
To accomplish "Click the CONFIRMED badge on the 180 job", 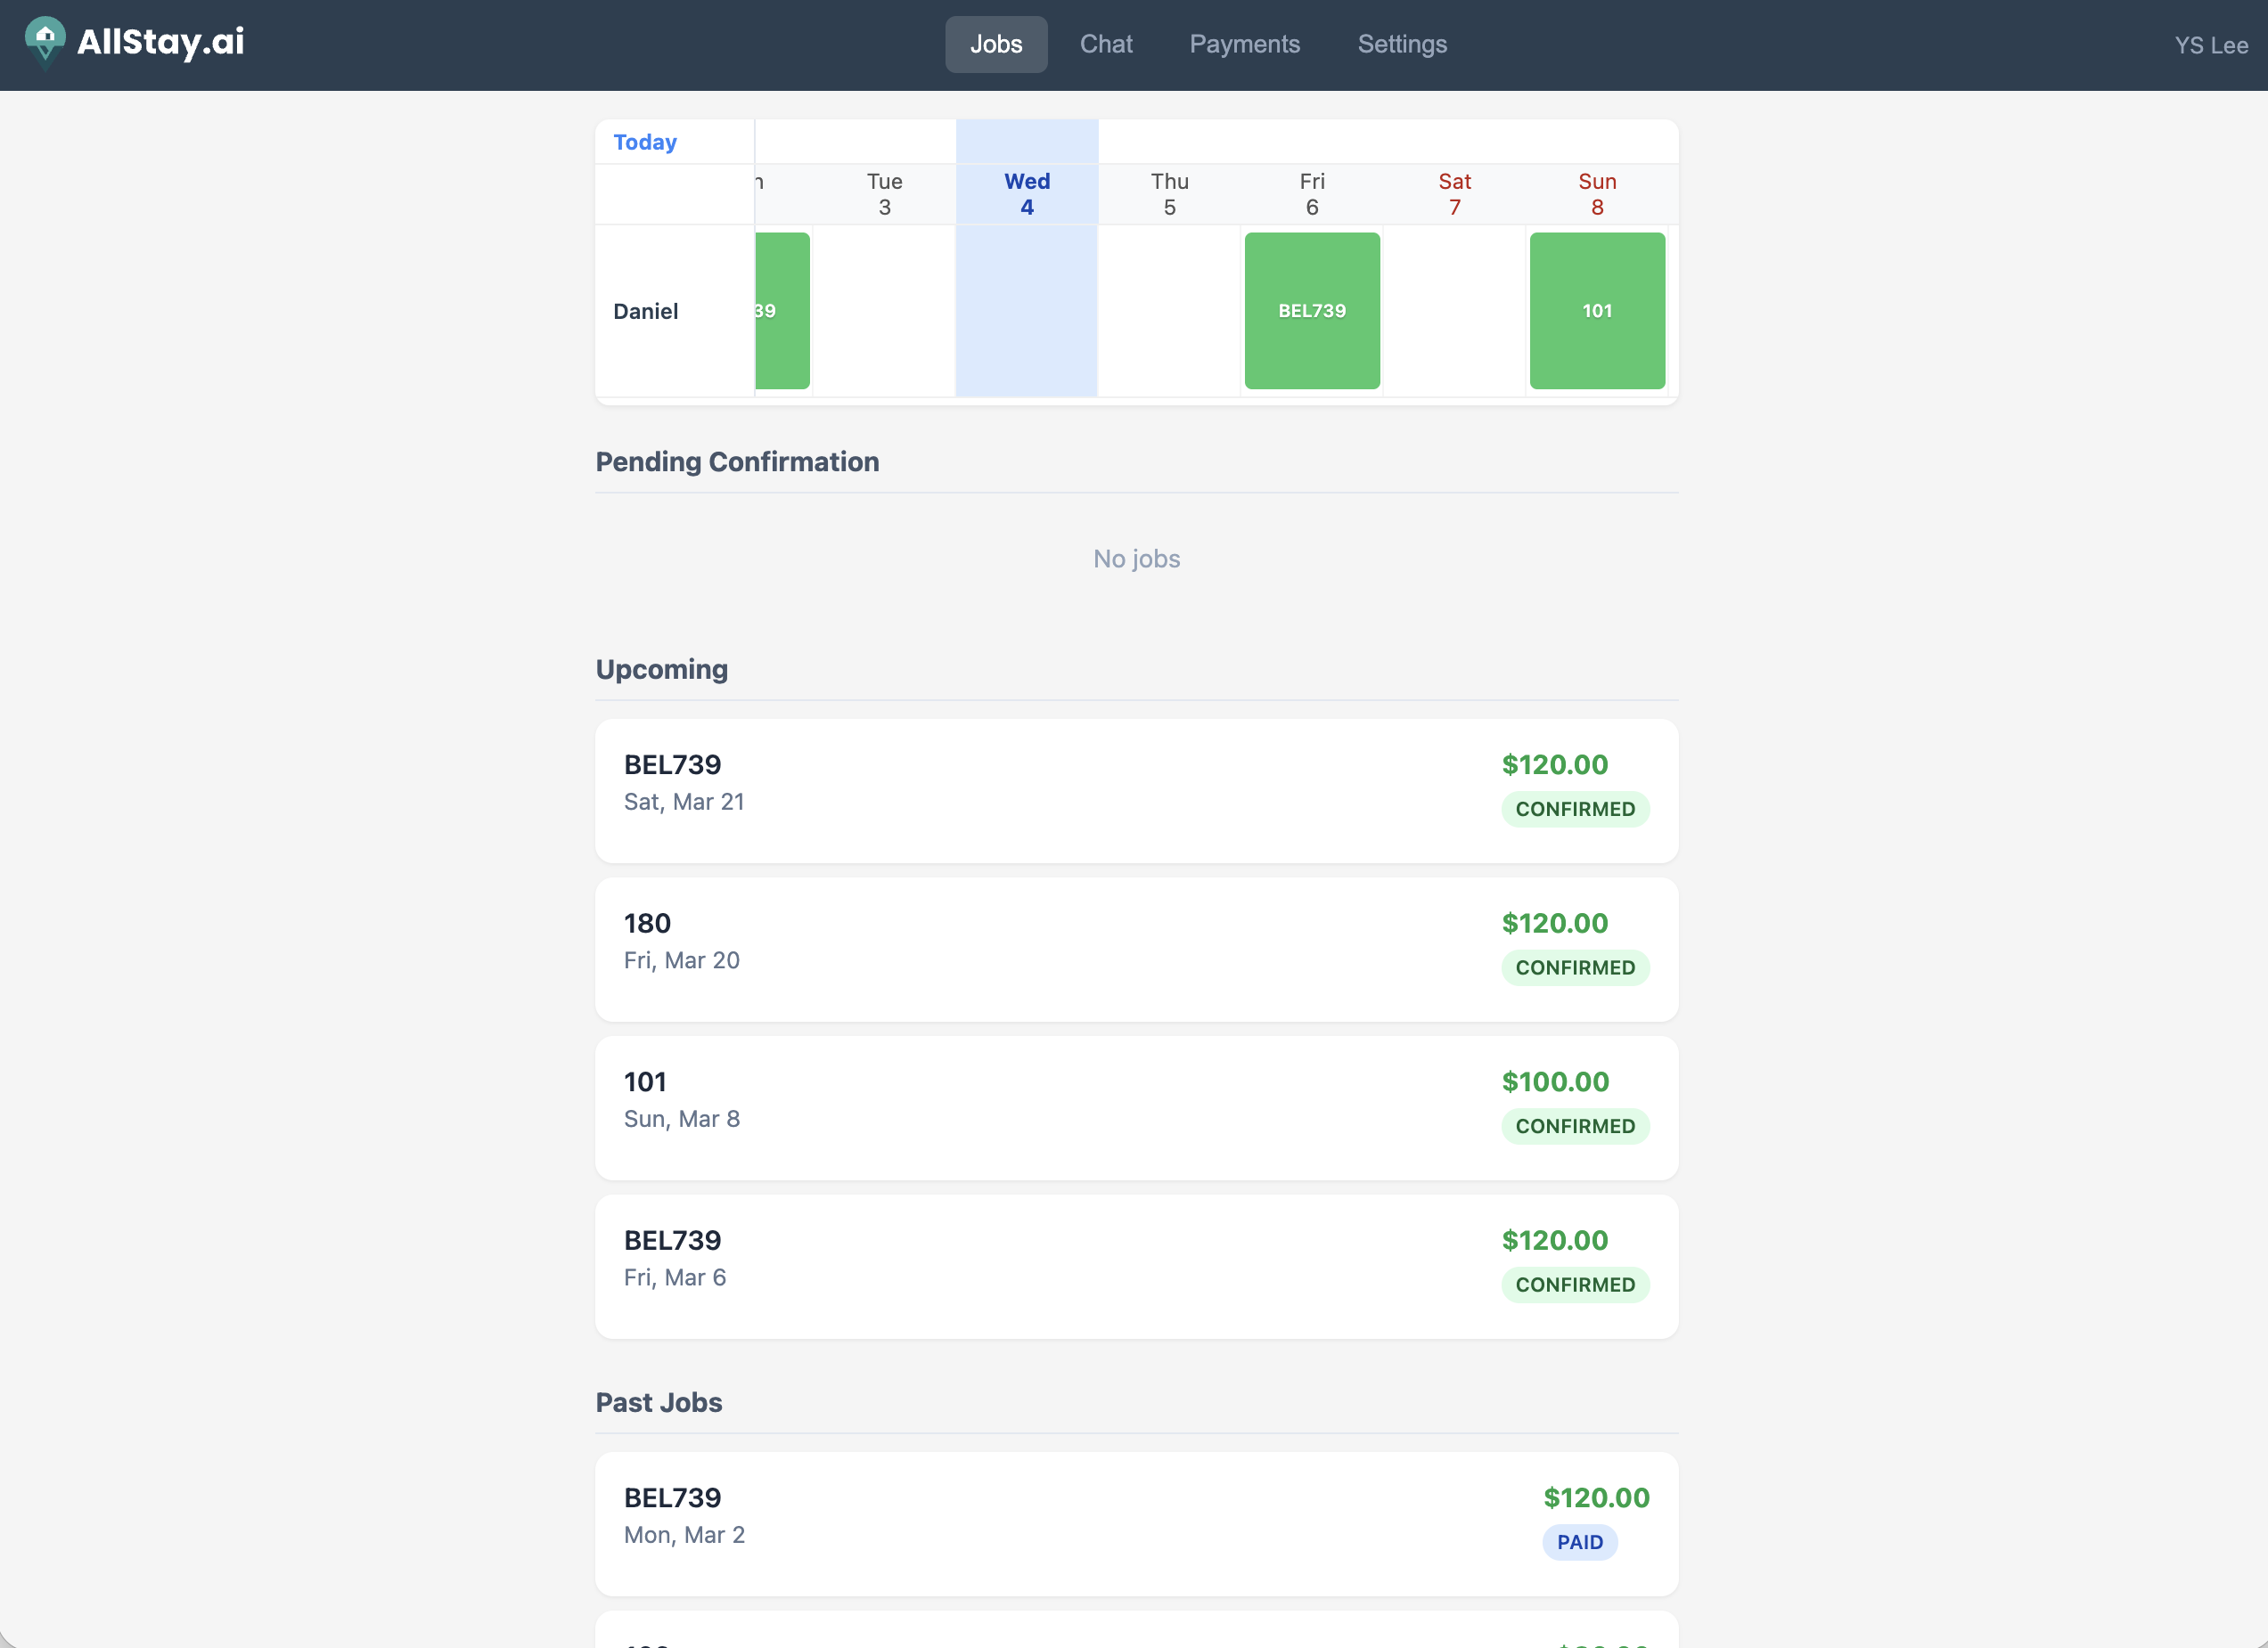I will [x=1574, y=967].
